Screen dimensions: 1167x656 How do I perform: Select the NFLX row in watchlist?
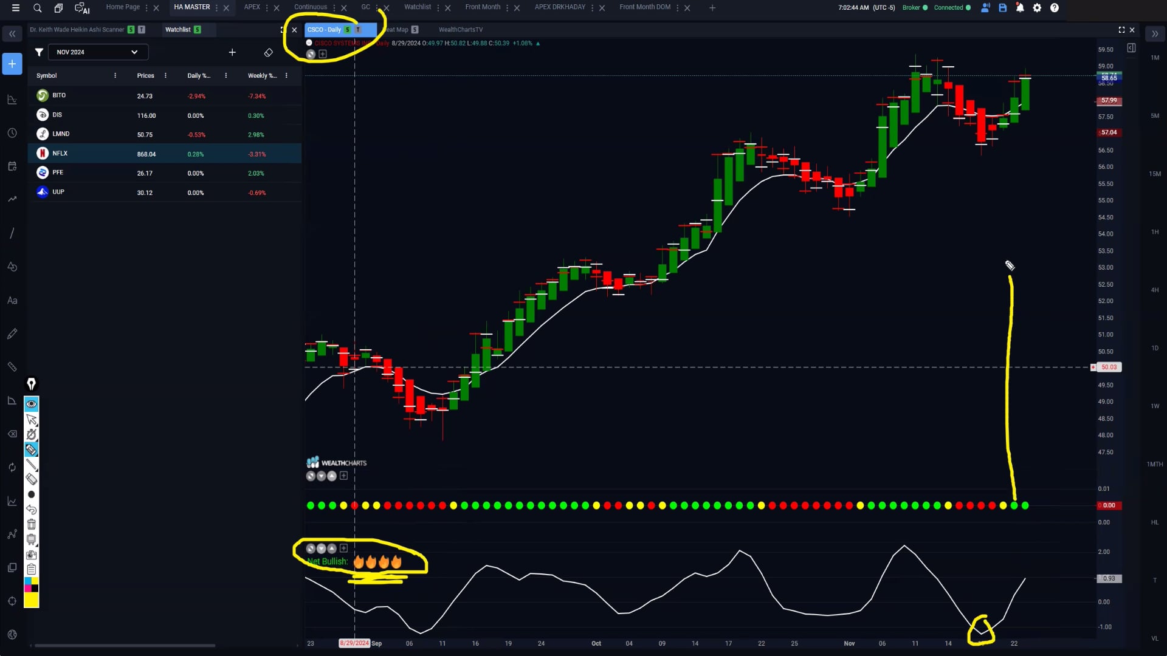click(165, 154)
